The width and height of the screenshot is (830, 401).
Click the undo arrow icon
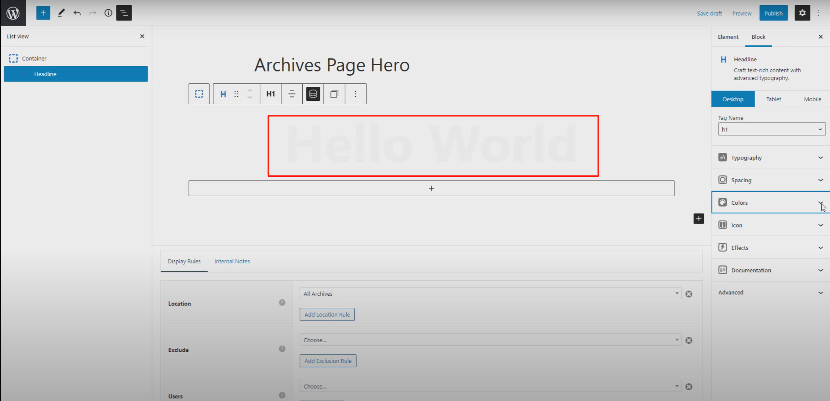click(77, 13)
